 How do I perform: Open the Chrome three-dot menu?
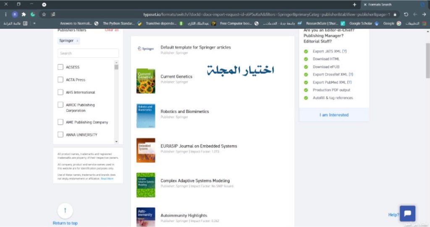pyautogui.click(x=5, y=14)
